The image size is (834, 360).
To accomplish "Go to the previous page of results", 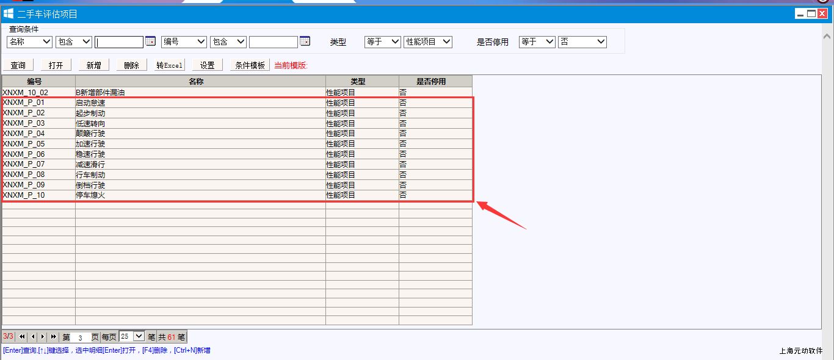I will [x=32, y=337].
